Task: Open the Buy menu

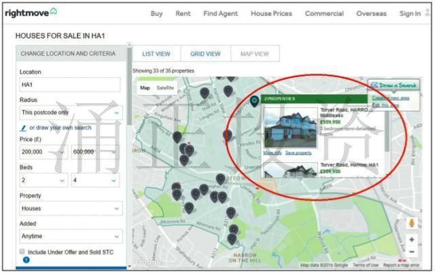Action: tap(156, 14)
